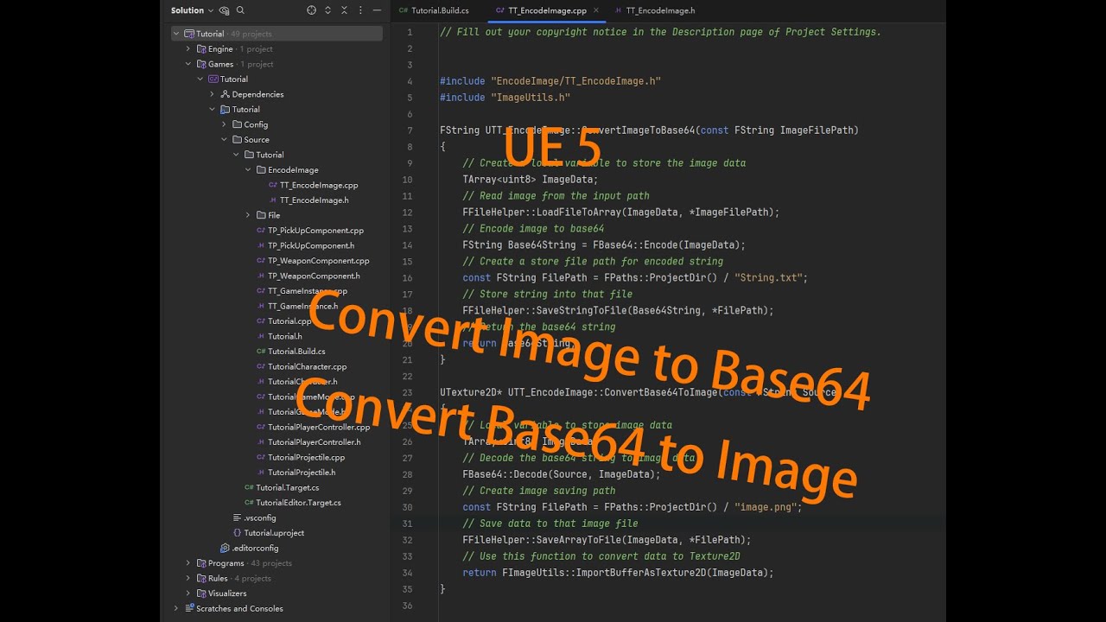Select the .vsconfig file
The image size is (1106, 622).
[x=260, y=517]
